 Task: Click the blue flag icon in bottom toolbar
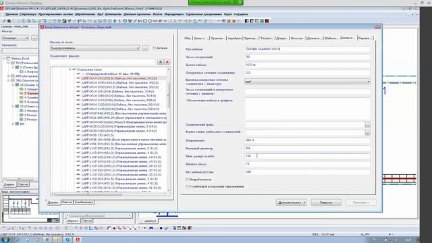click(x=151, y=228)
